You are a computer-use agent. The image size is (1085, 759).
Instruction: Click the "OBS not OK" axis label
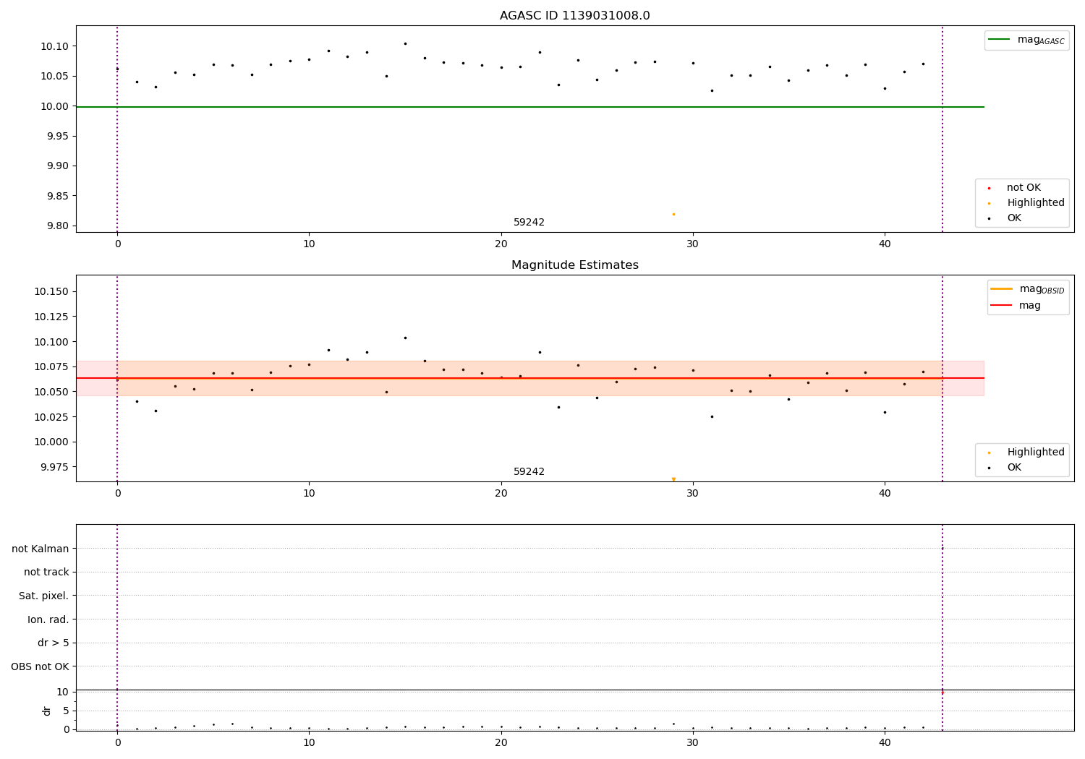(41, 667)
